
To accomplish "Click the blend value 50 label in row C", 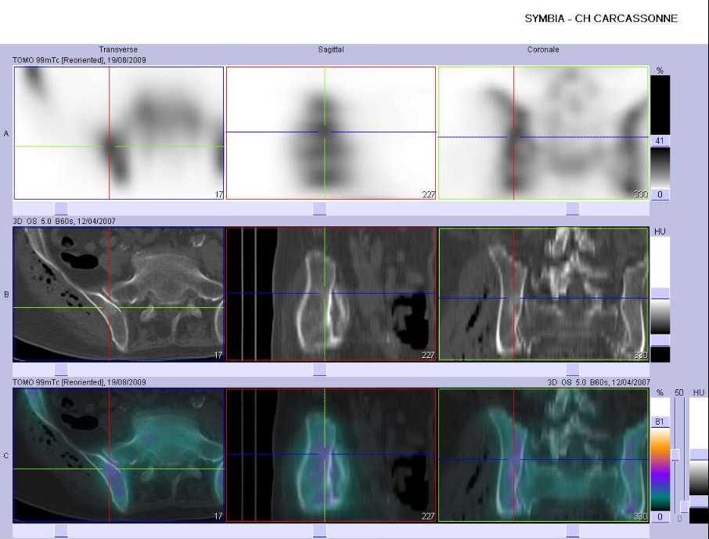I will pos(678,392).
